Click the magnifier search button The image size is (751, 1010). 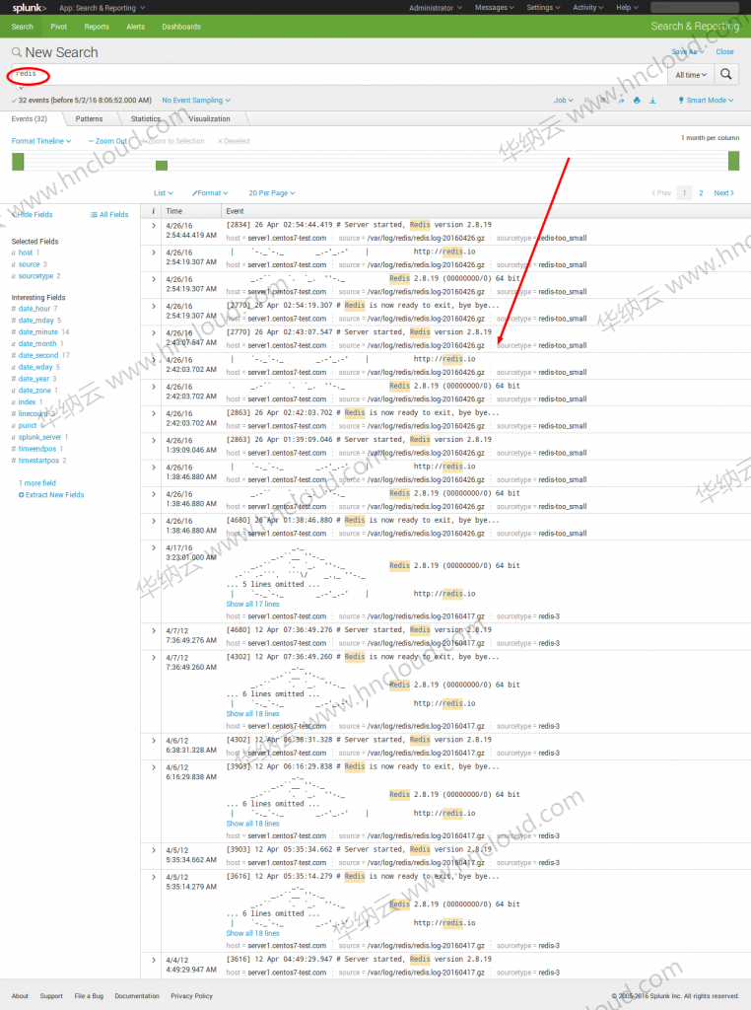pyautogui.click(x=726, y=74)
